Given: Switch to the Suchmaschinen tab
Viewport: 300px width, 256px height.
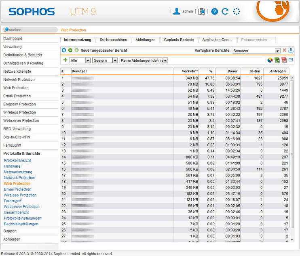Looking at the screenshot, I should (114, 40).
